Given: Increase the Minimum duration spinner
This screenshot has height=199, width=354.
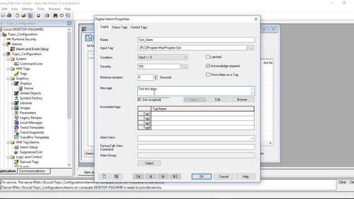Looking at the screenshot, I should point(156,76).
